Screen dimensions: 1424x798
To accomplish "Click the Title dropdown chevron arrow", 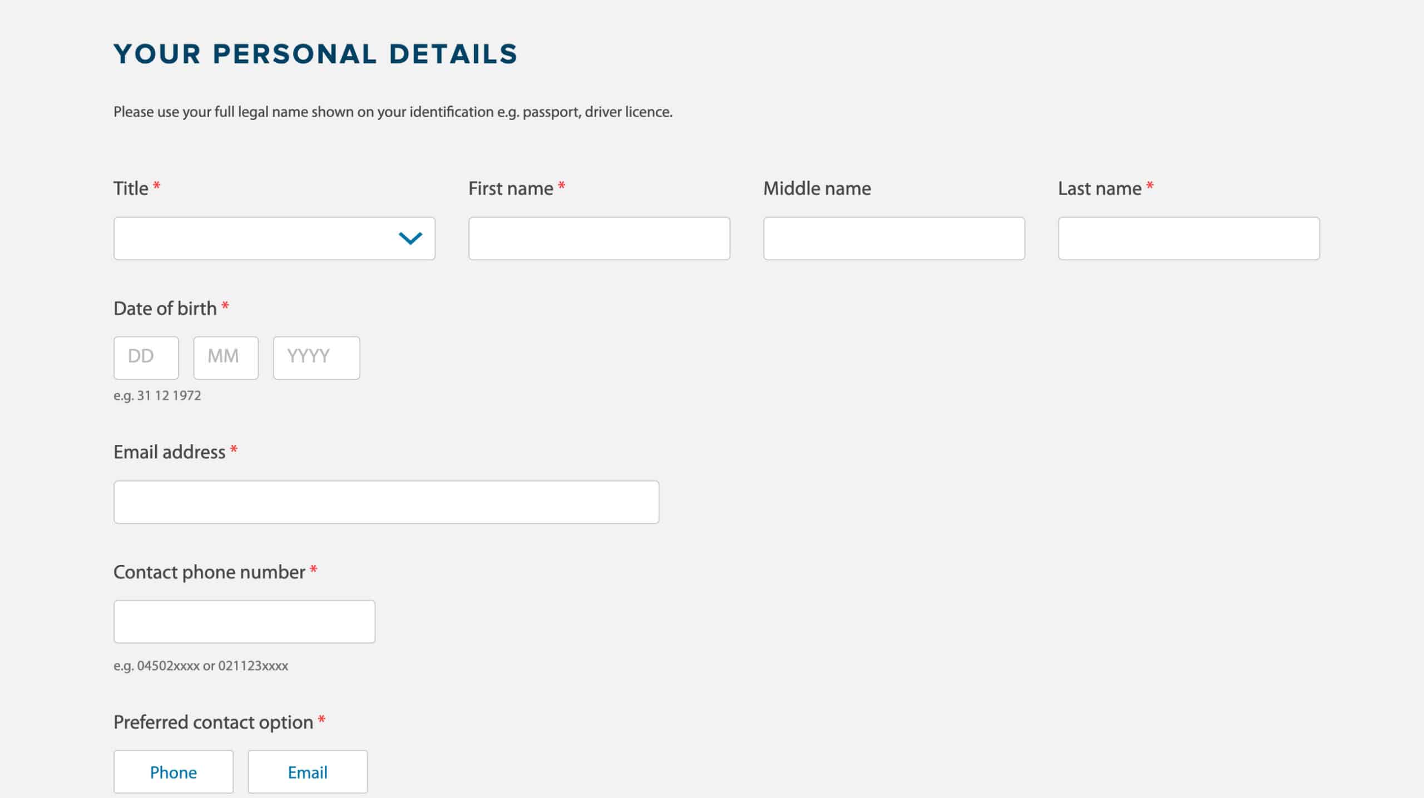I will 411,239.
